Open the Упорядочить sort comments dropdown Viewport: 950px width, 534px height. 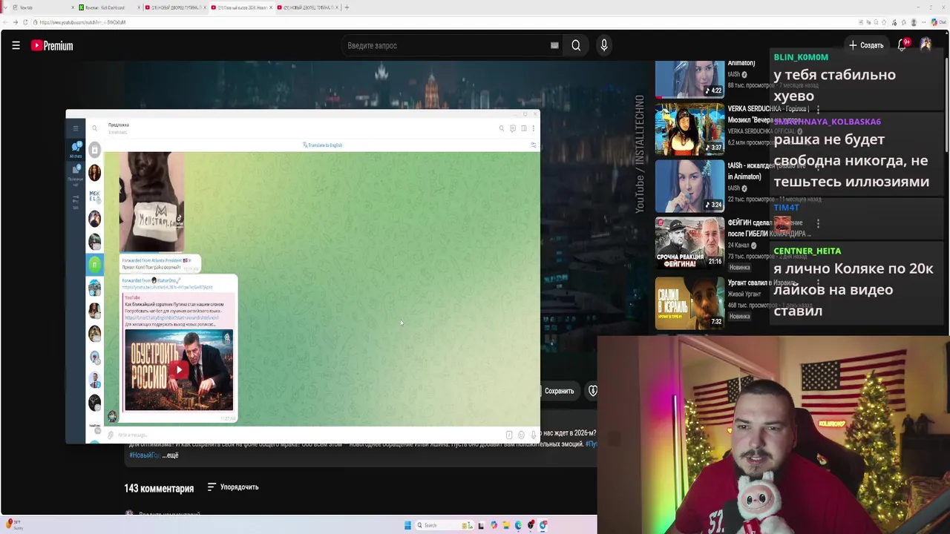click(x=233, y=487)
